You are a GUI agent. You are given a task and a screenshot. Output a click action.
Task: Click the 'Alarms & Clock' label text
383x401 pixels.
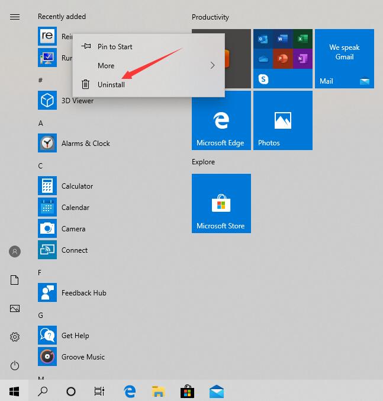(86, 143)
